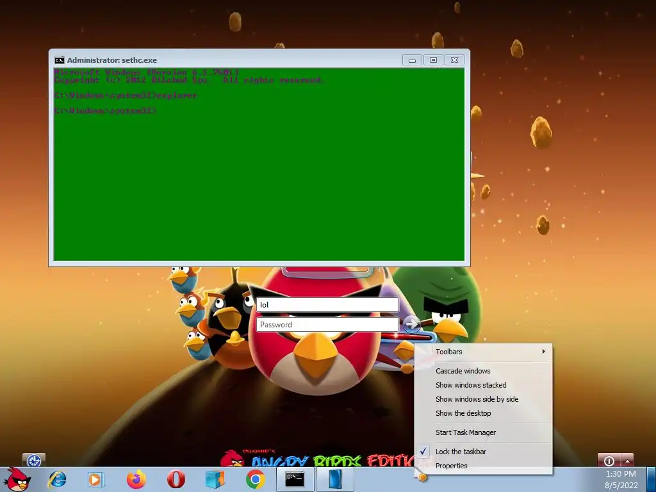Toggle Lock the taskbar checkmark
The image size is (656, 492).
483,452
